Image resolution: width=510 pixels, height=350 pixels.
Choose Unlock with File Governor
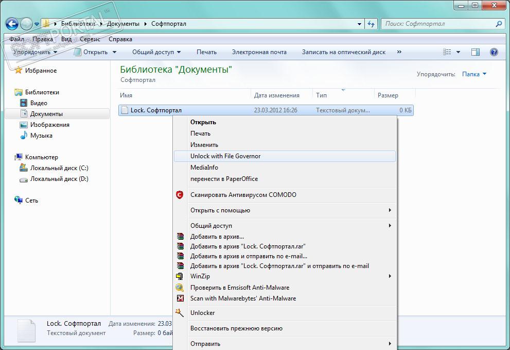pyautogui.click(x=285, y=156)
